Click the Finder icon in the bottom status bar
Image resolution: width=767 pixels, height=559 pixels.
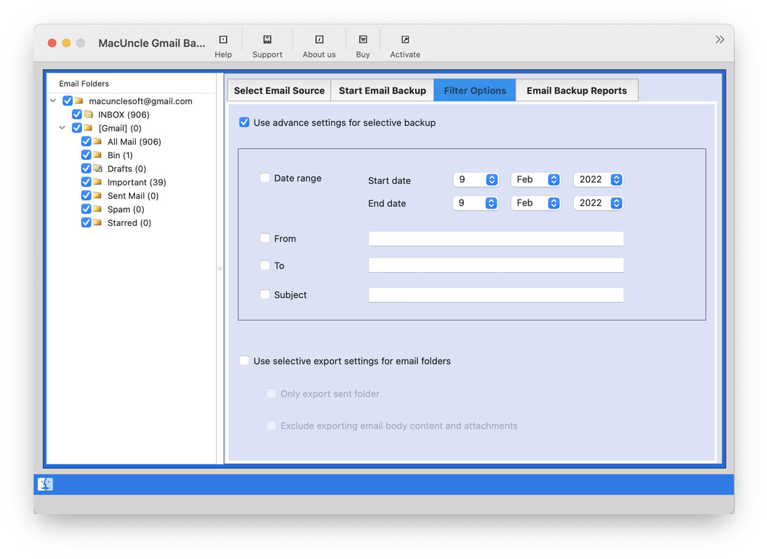coord(45,483)
